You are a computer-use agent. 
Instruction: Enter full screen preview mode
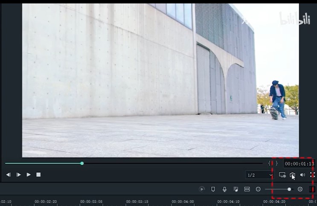[313, 175]
